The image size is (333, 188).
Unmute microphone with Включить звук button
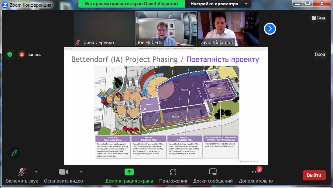[22, 175]
